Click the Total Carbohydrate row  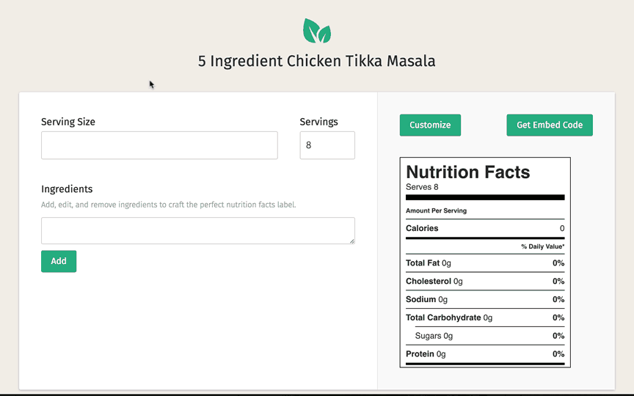[x=485, y=318]
